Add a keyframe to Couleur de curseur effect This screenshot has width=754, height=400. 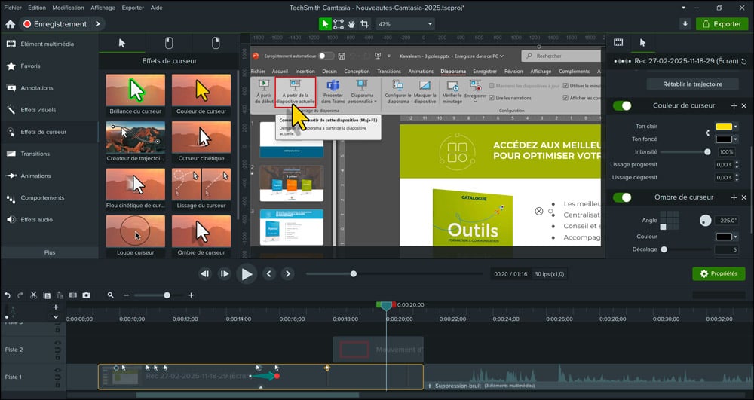point(734,105)
